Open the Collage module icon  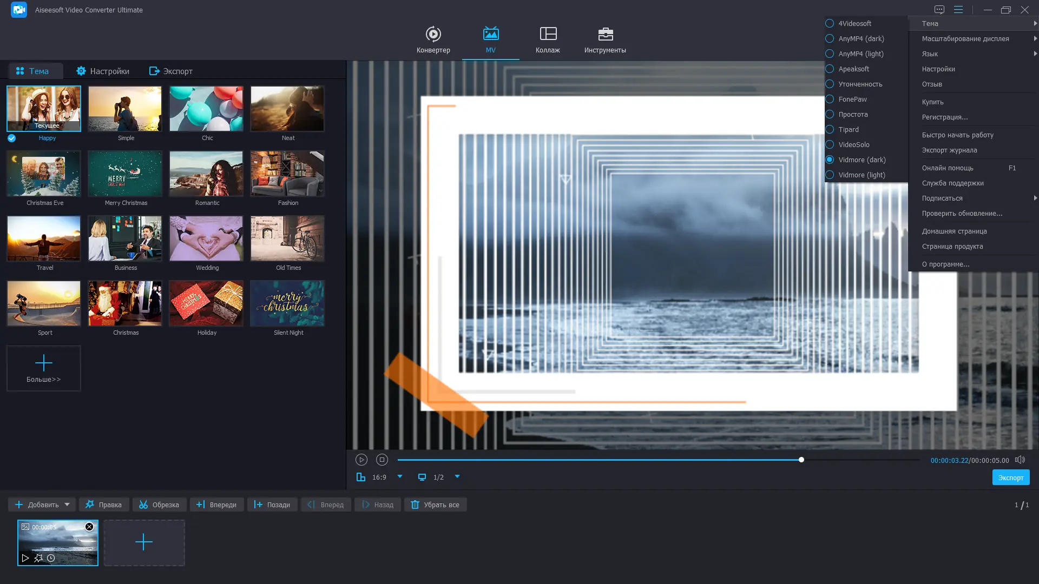click(548, 35)
